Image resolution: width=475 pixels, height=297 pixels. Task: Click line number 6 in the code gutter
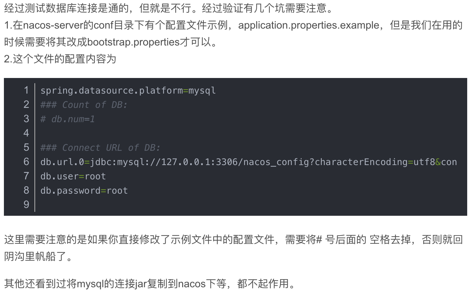(x=26, y=162)
